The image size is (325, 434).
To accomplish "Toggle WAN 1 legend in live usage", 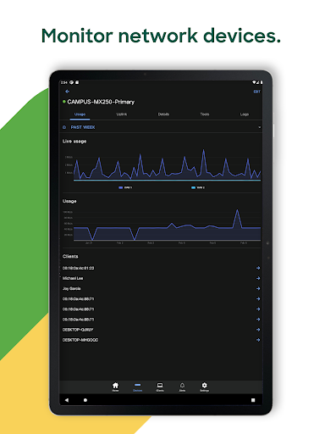I will pos(125,187).
